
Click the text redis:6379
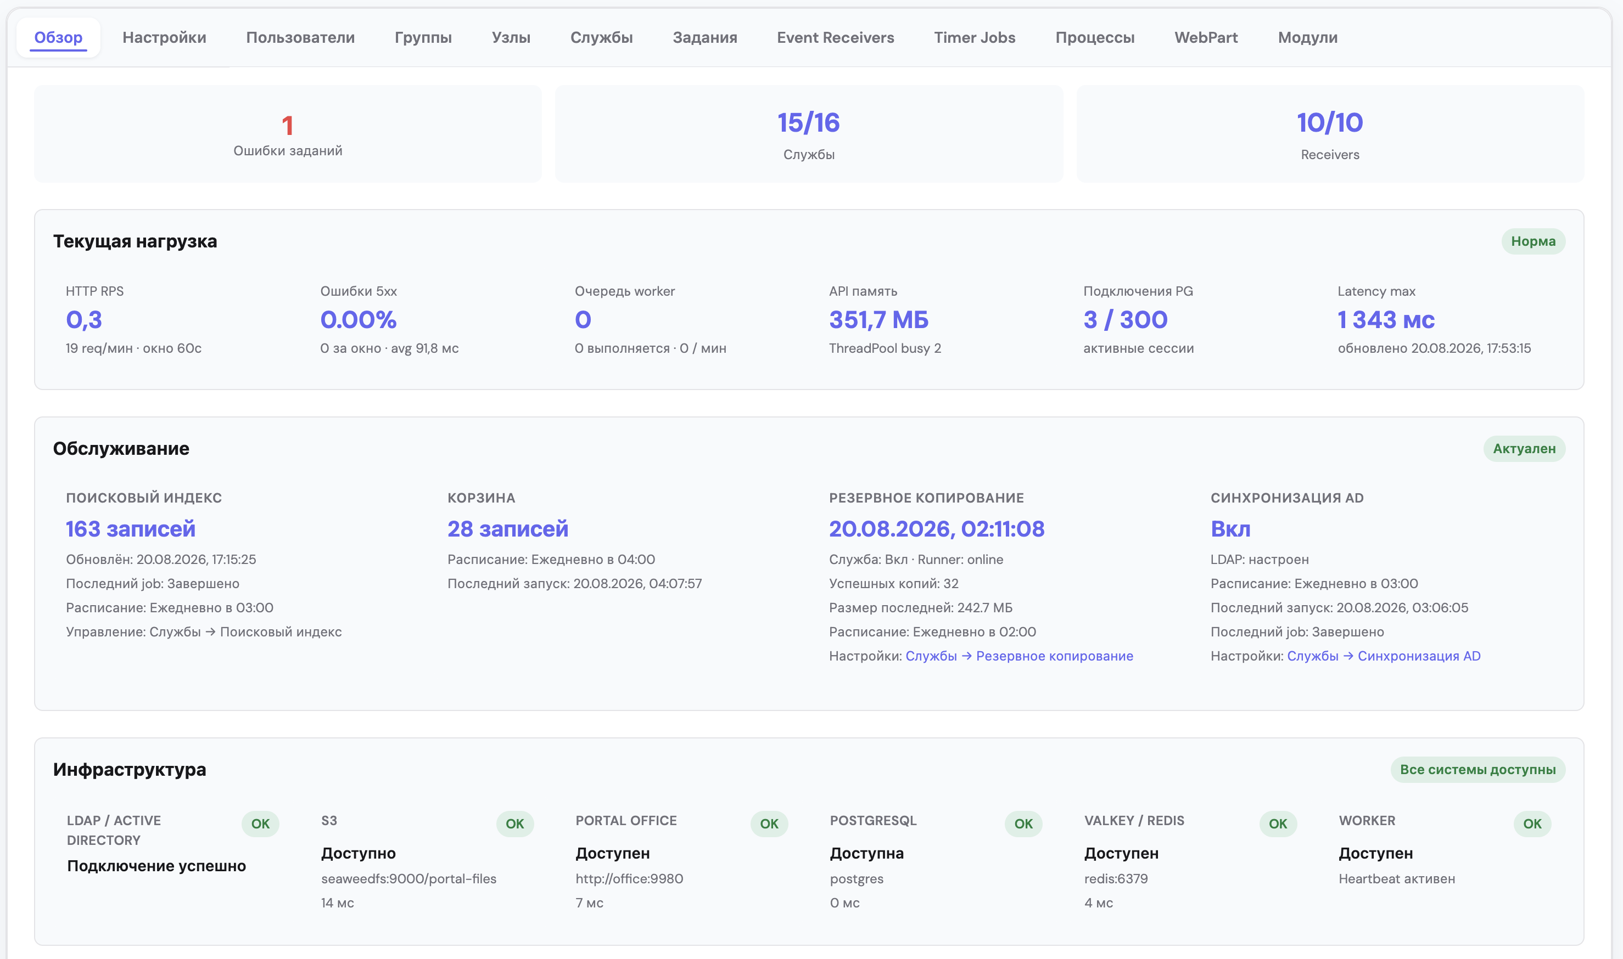[x=1116, y=879]
